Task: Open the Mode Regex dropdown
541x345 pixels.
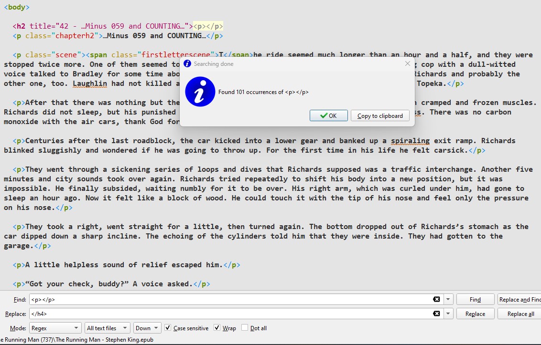Action: pyautogui.click(x=55, y=328)
